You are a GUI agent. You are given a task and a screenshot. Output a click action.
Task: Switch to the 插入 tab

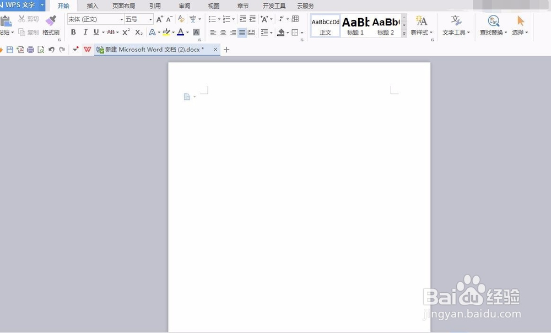(93, 6)
